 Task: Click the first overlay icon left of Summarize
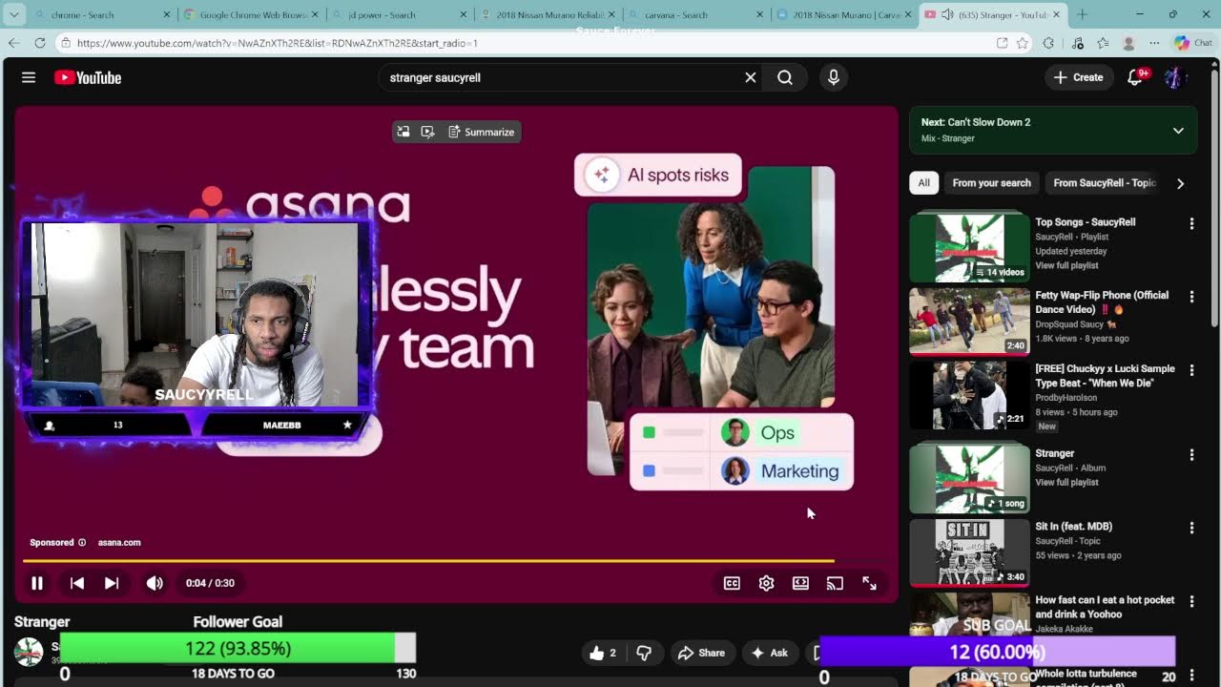(x=404, y=132)
